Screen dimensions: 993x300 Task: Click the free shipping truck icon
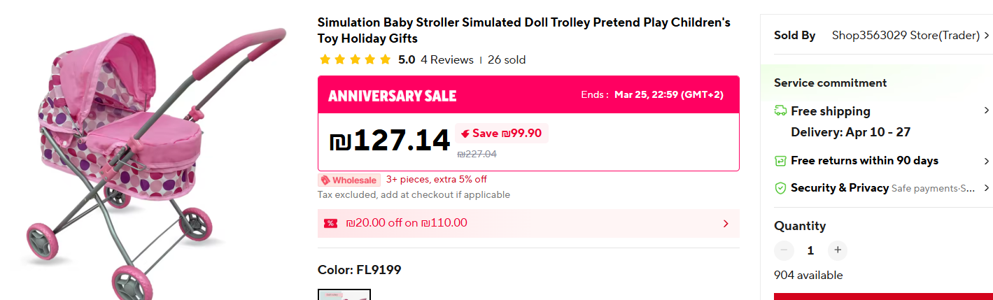pos(780,110)
